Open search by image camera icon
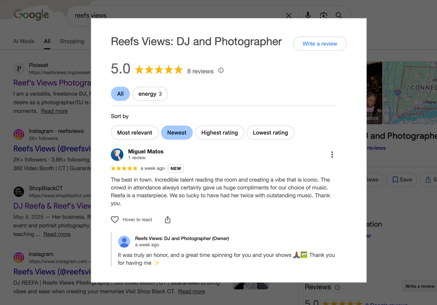The width and height of the screenshot is (437, 305). (323, 15)
